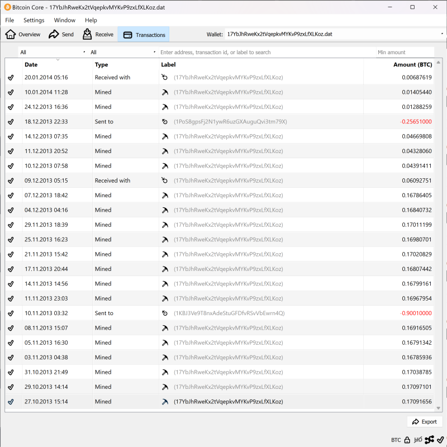Click the wallet lock status icon
This screenshot has height=447, width=447.
coord(407,440)
